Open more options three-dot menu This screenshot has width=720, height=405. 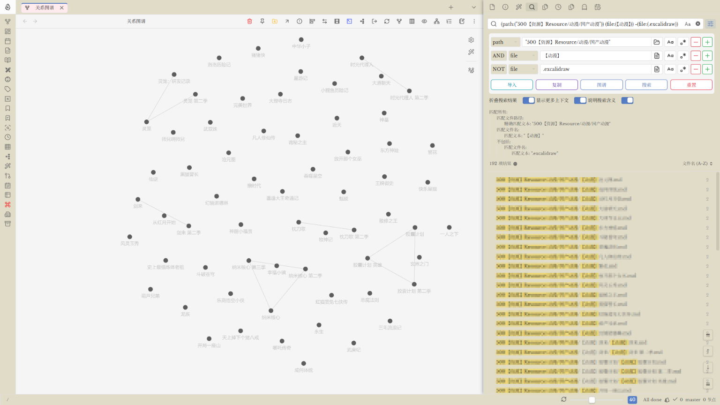click(x=474, y=21)
